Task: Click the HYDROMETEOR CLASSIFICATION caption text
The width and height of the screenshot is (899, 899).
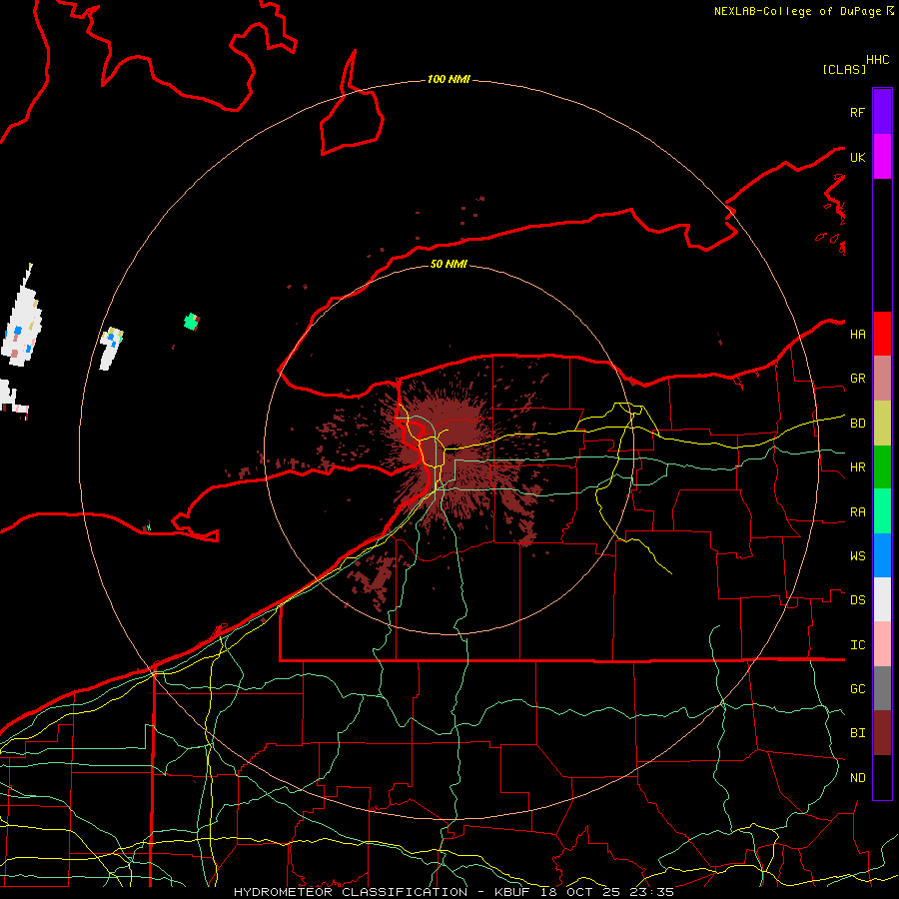Action: (x=351, y=892)
